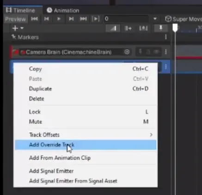Select the Replace edit mode icon

click(143, 28)
